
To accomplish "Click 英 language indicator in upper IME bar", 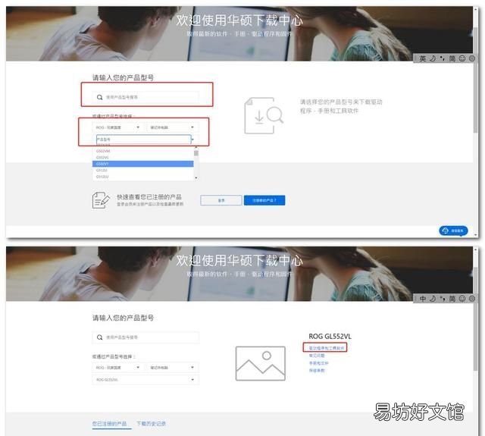I will pos(423,58).
